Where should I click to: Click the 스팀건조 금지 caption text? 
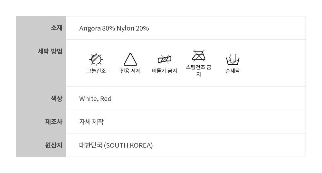click(x=199, y=70)
